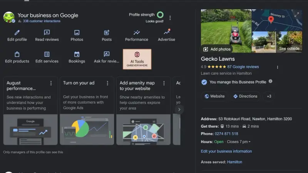Open Add amenity map to website card
Screen dimensions: 308x173
pyautogui.click(x=143, y=111)
